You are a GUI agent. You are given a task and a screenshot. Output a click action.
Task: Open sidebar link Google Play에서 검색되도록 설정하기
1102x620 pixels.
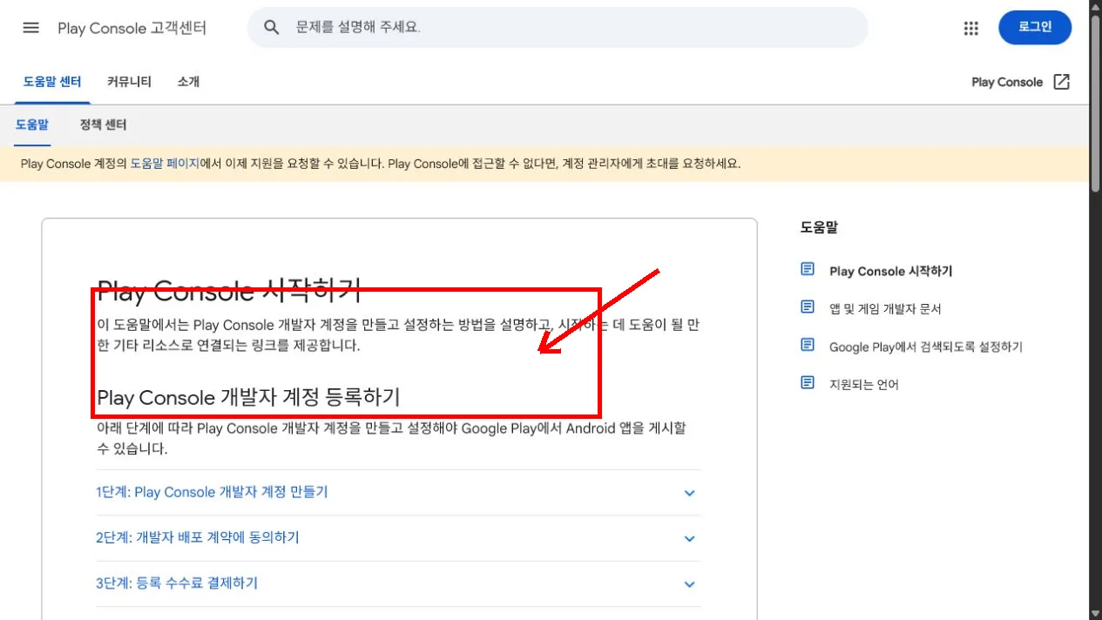click(x=926, y=347)
